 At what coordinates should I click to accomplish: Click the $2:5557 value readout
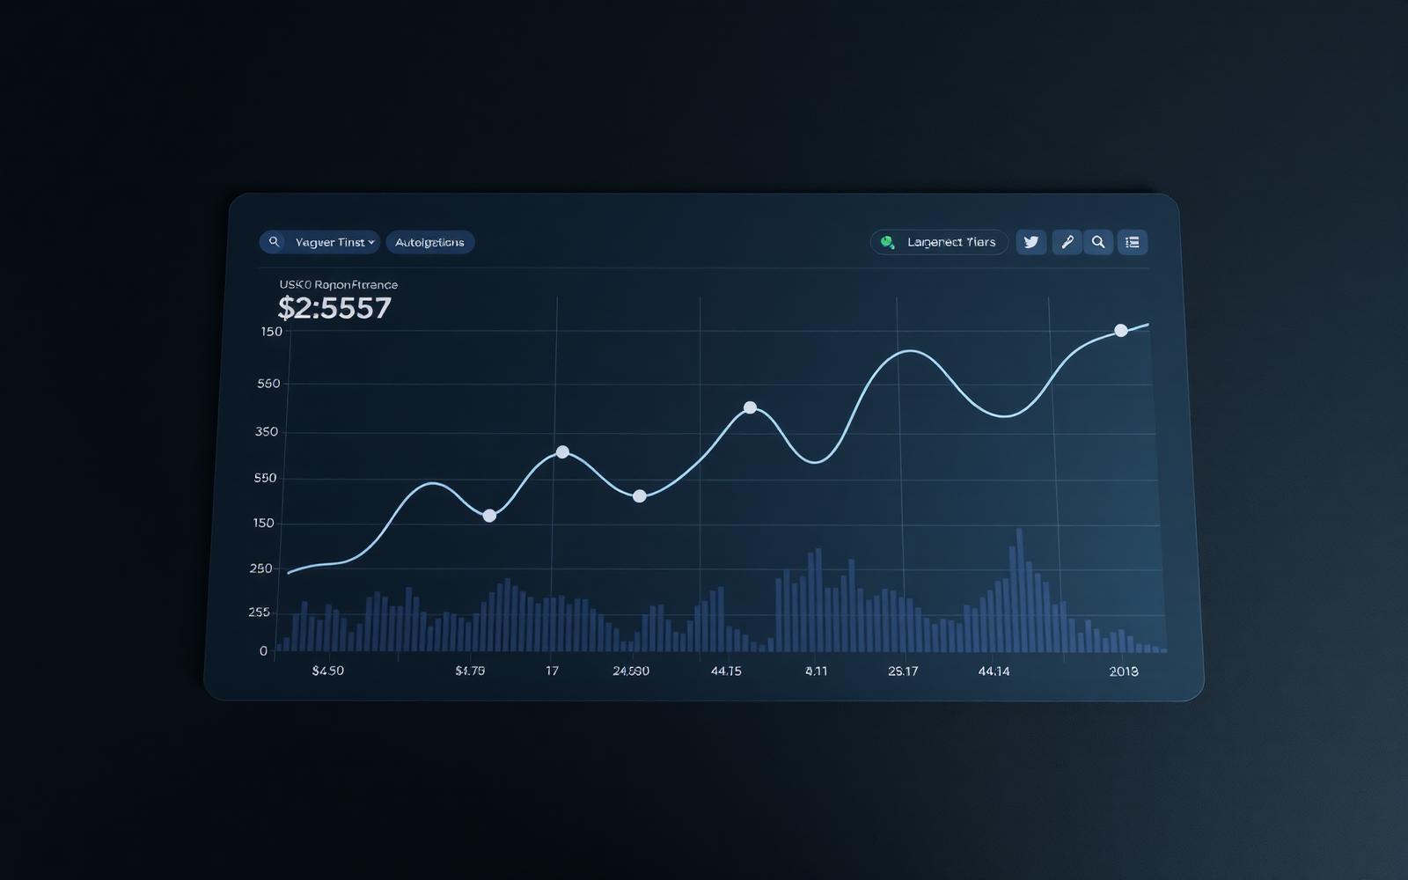pyautogui.click(x=334, y=308)
